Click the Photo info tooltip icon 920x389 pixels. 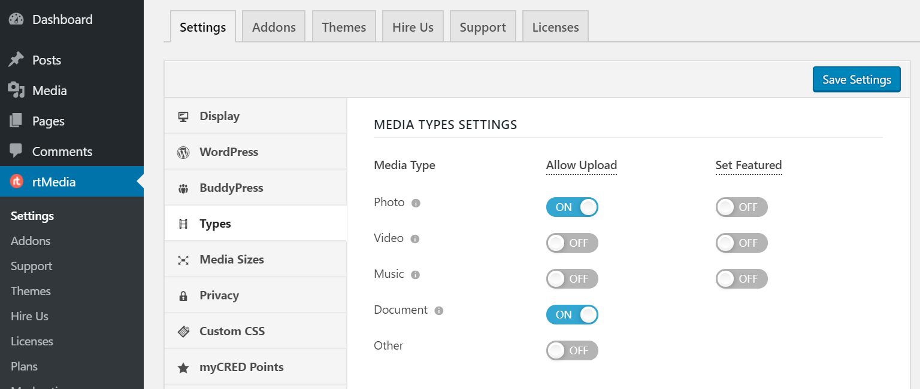pos(416,203)
